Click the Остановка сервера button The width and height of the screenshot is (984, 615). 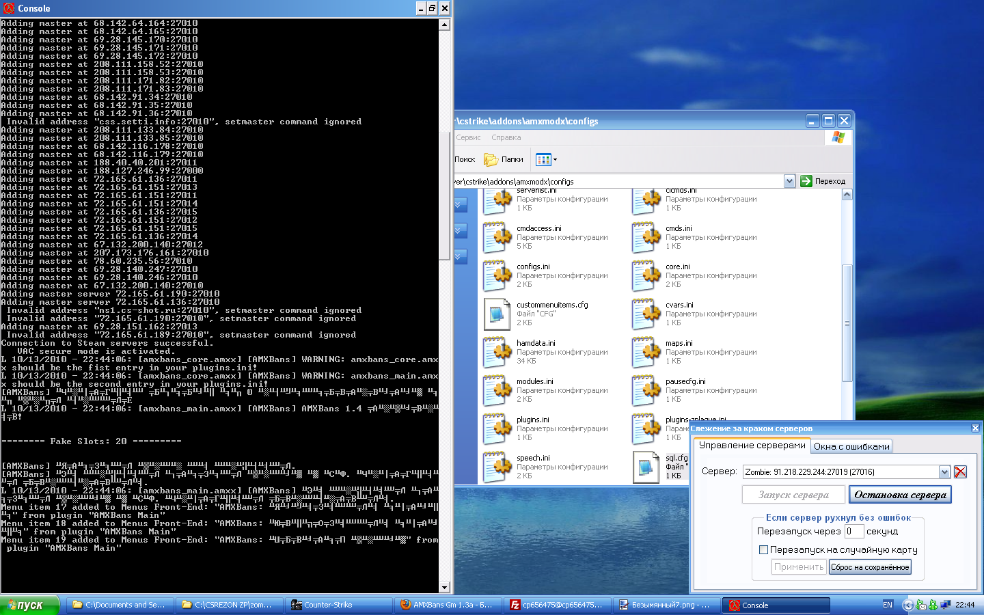900,495
